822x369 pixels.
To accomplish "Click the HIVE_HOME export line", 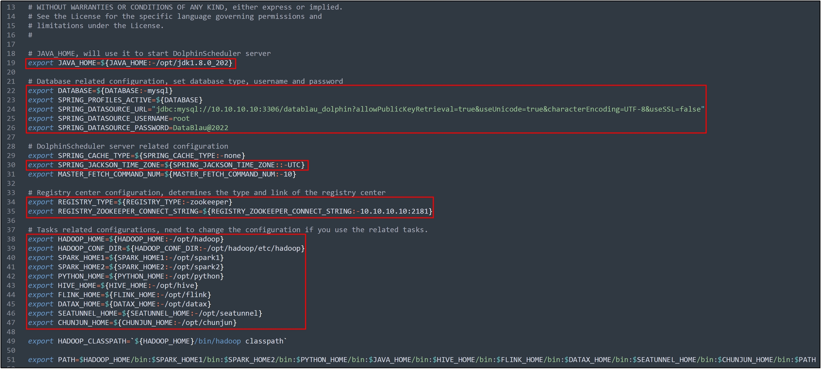I will pyautogui.click(x=113, y=286).
